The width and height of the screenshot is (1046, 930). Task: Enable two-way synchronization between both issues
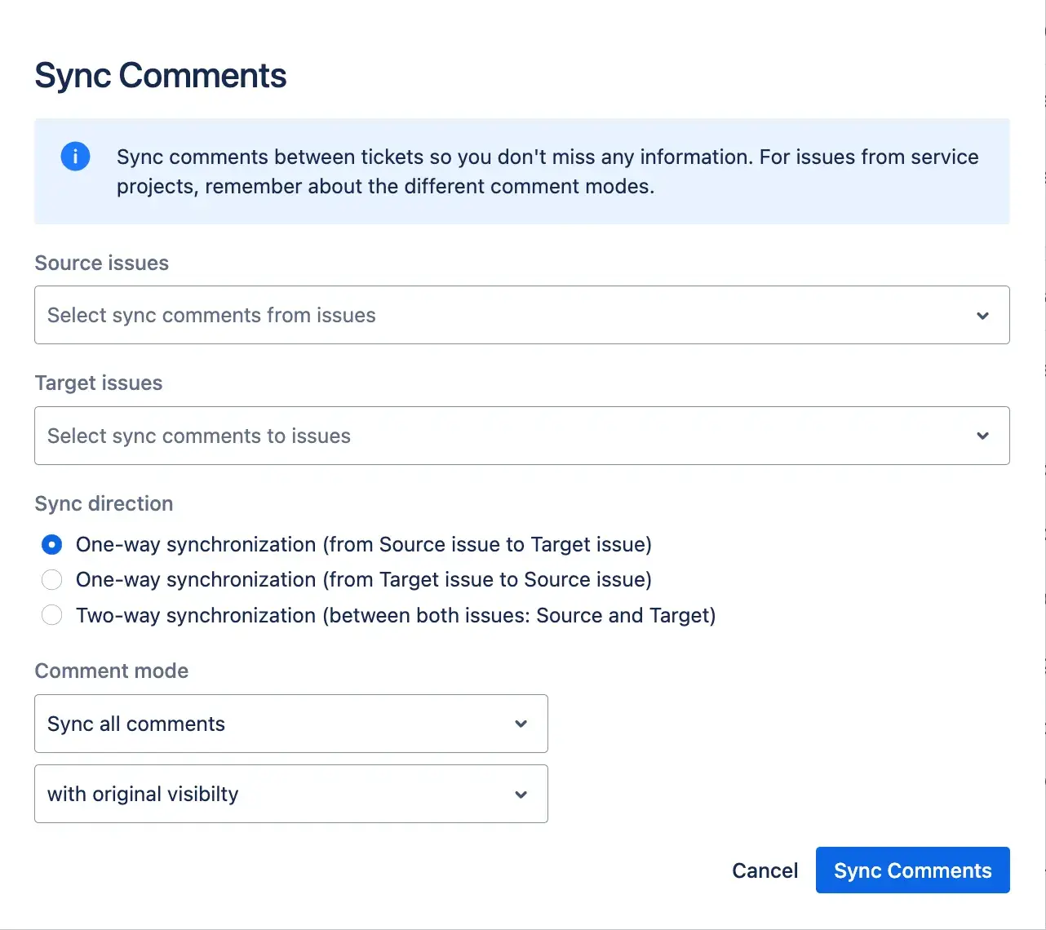point(51,615)
